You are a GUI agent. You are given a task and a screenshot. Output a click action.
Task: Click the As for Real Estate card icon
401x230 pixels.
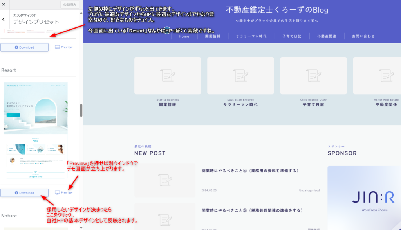pyautogui.click(x=386, y=75)
